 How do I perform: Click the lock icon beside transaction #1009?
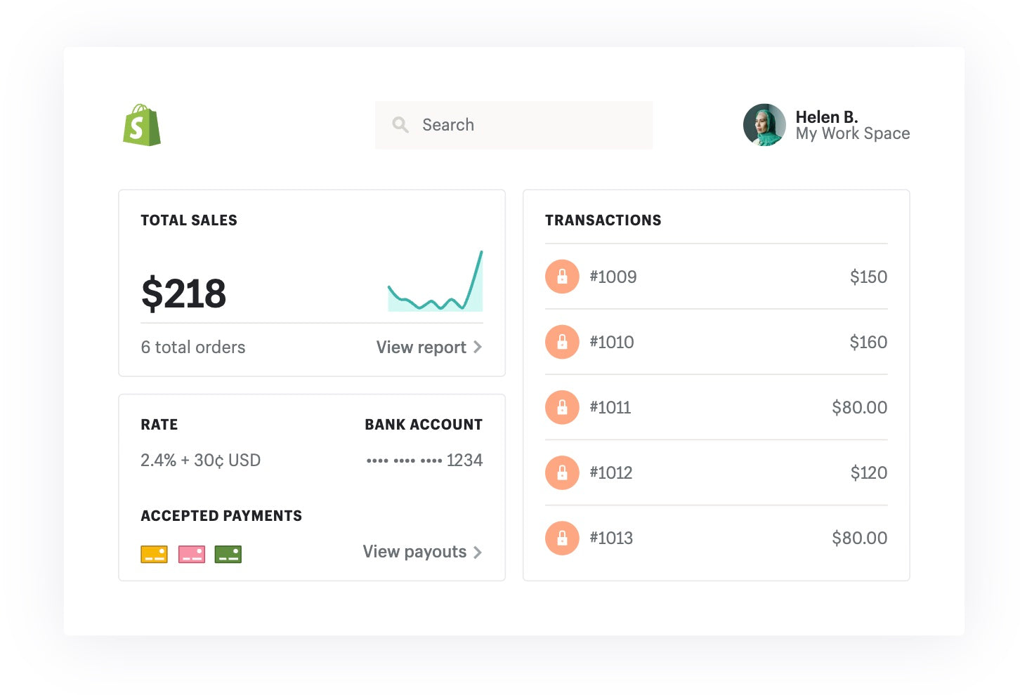pos(562,277)
